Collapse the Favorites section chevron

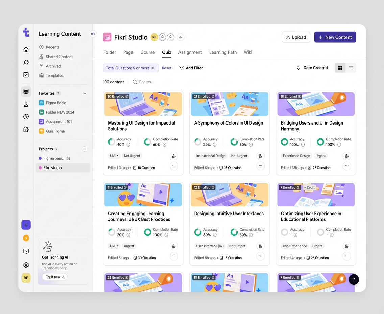pyautogui.click(x=85, y=93)
